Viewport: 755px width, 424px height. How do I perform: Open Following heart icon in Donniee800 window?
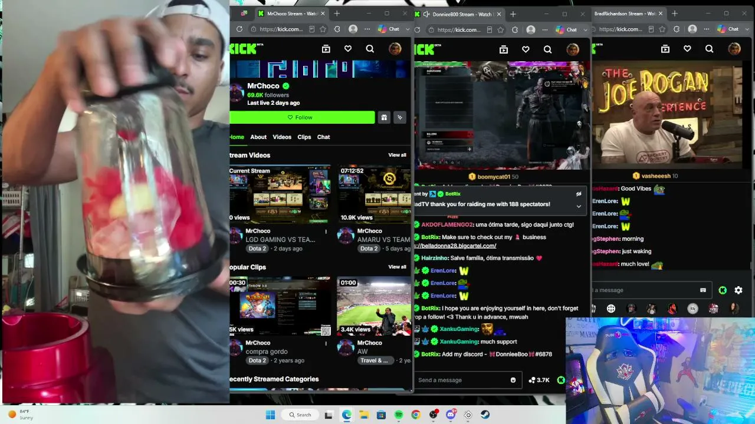click(x=526, y=49)
